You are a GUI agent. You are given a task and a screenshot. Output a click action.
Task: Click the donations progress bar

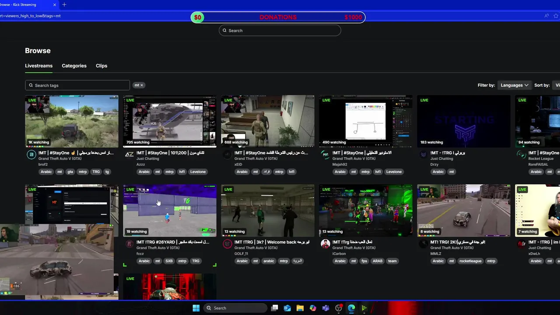[278, 17]
